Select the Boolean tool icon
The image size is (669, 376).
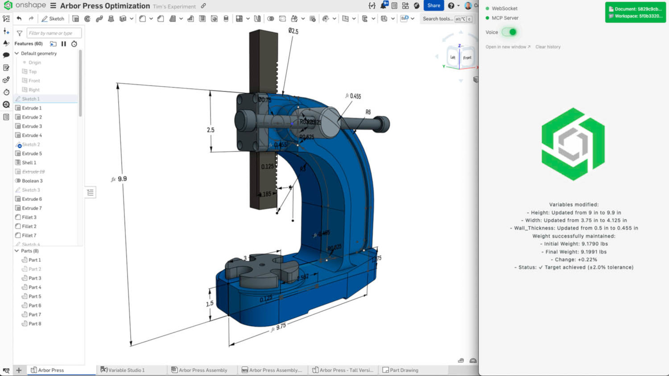tap(271, 19)
